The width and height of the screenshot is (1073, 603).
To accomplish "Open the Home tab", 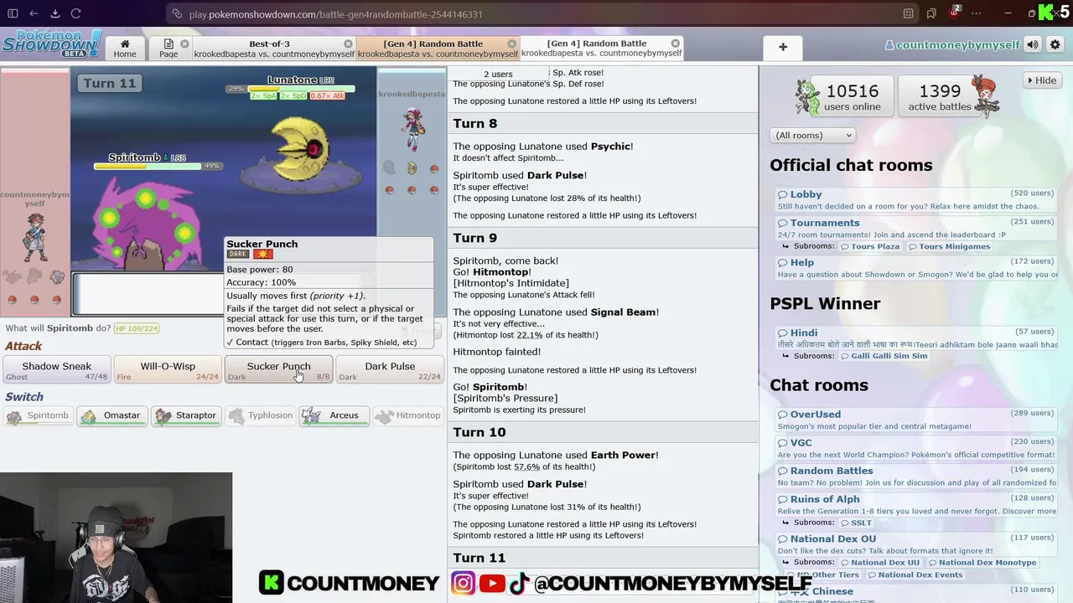I will pyautogui.click(x=125, y=49).
